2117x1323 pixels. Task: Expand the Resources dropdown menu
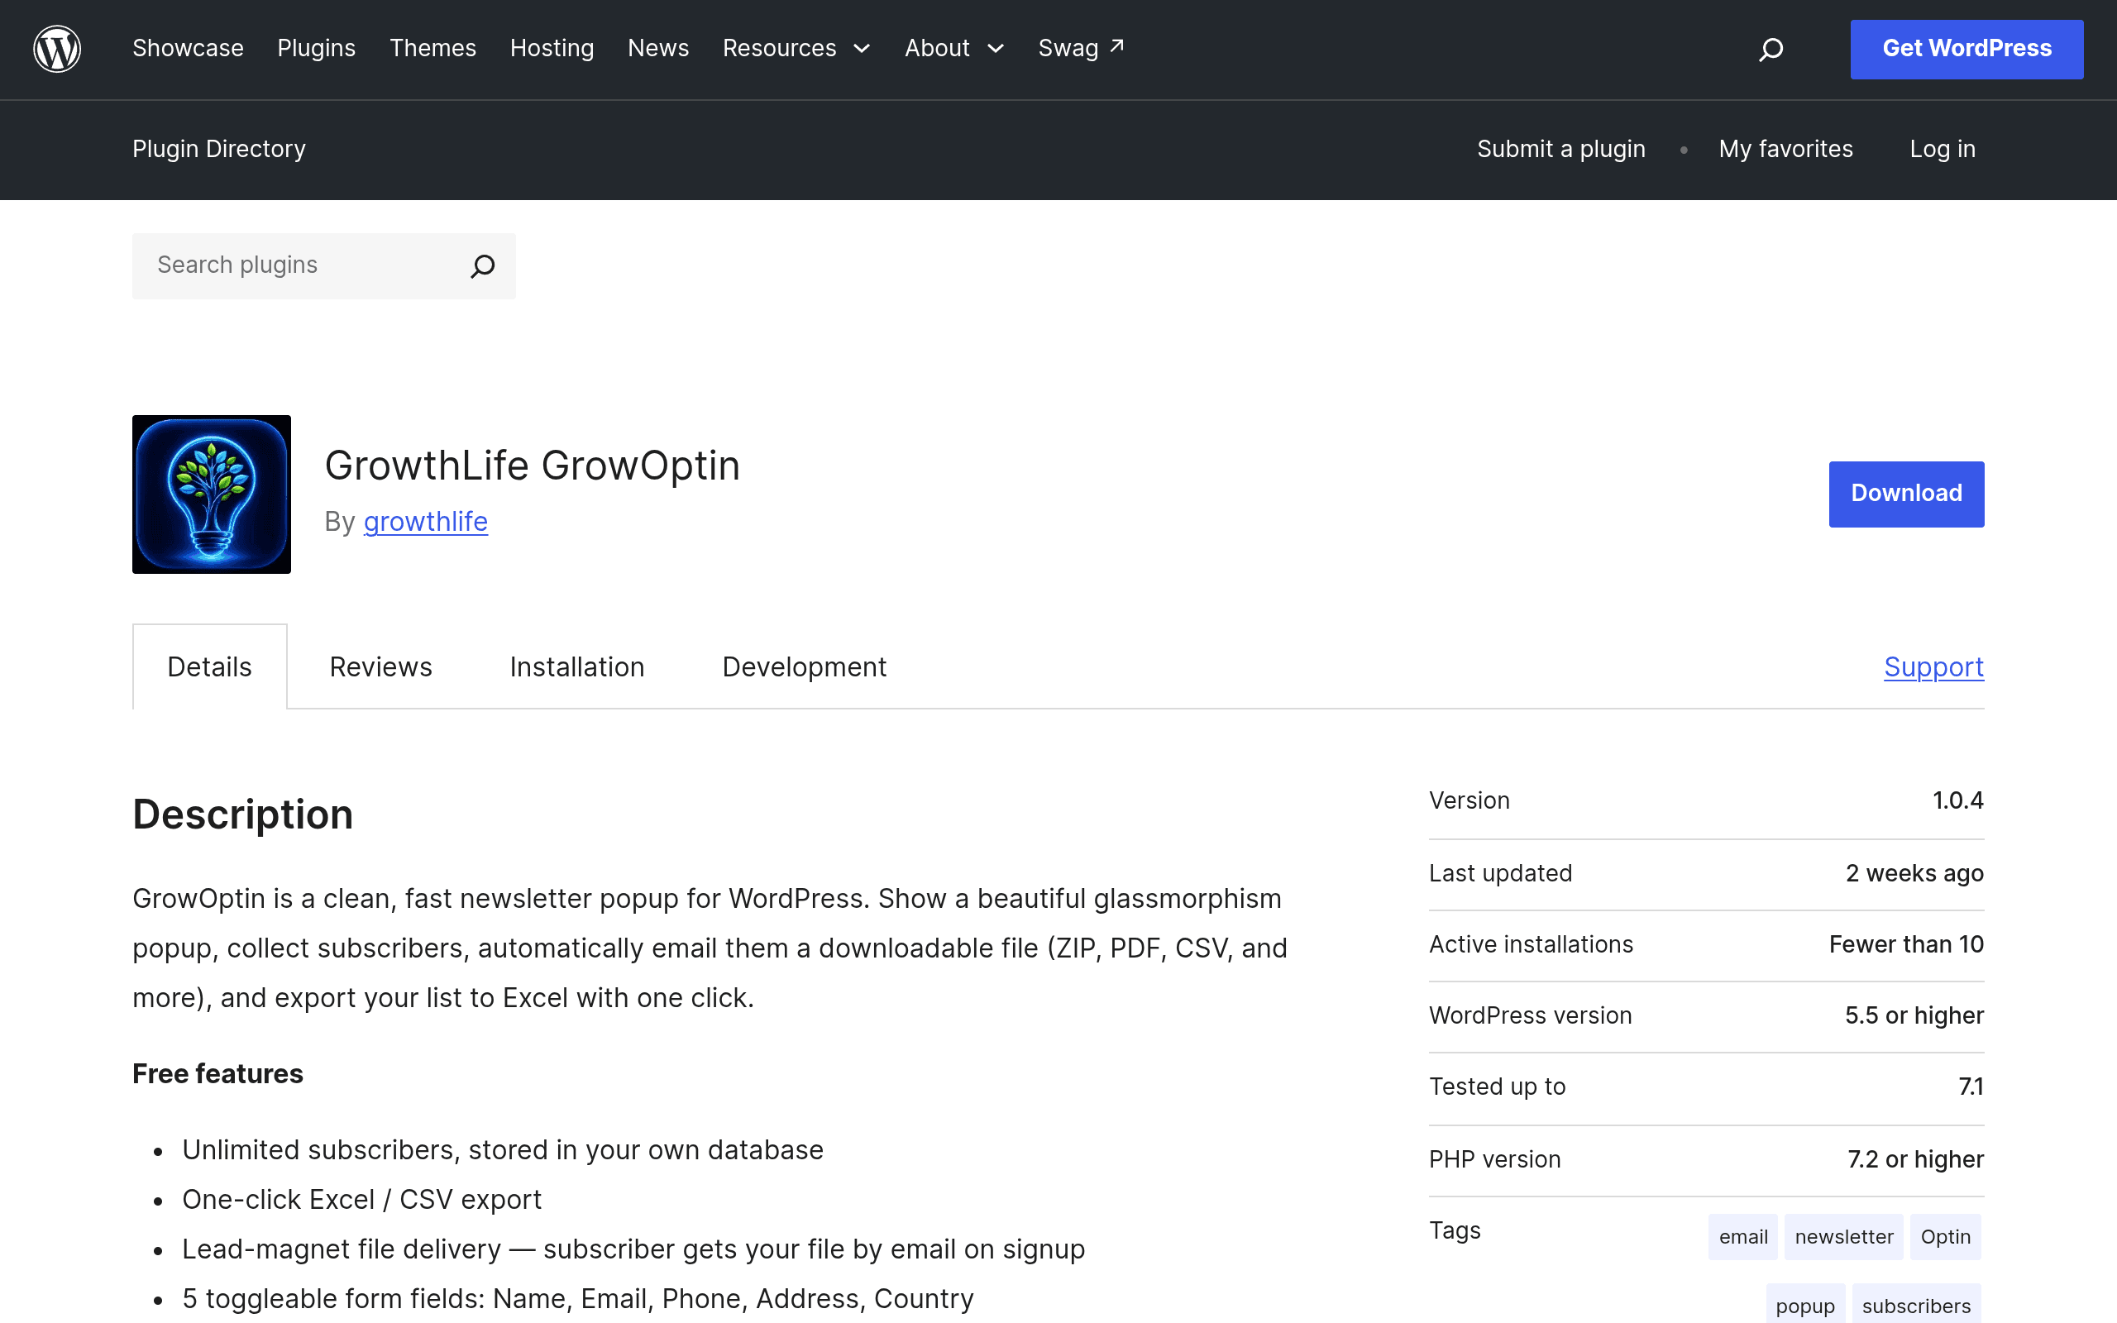coord(796,48)
